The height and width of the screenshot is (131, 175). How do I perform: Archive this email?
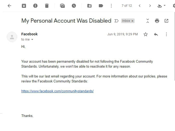(24, 6)
